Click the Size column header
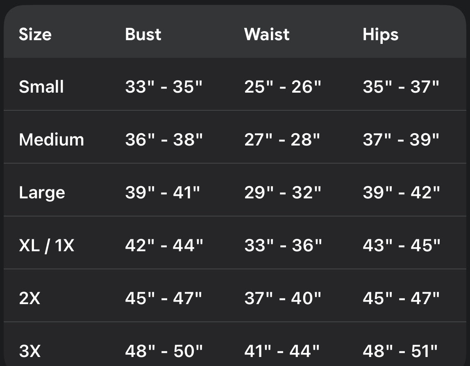The height and width of the screenshot is (366, 470). click(x=35, y=34)
